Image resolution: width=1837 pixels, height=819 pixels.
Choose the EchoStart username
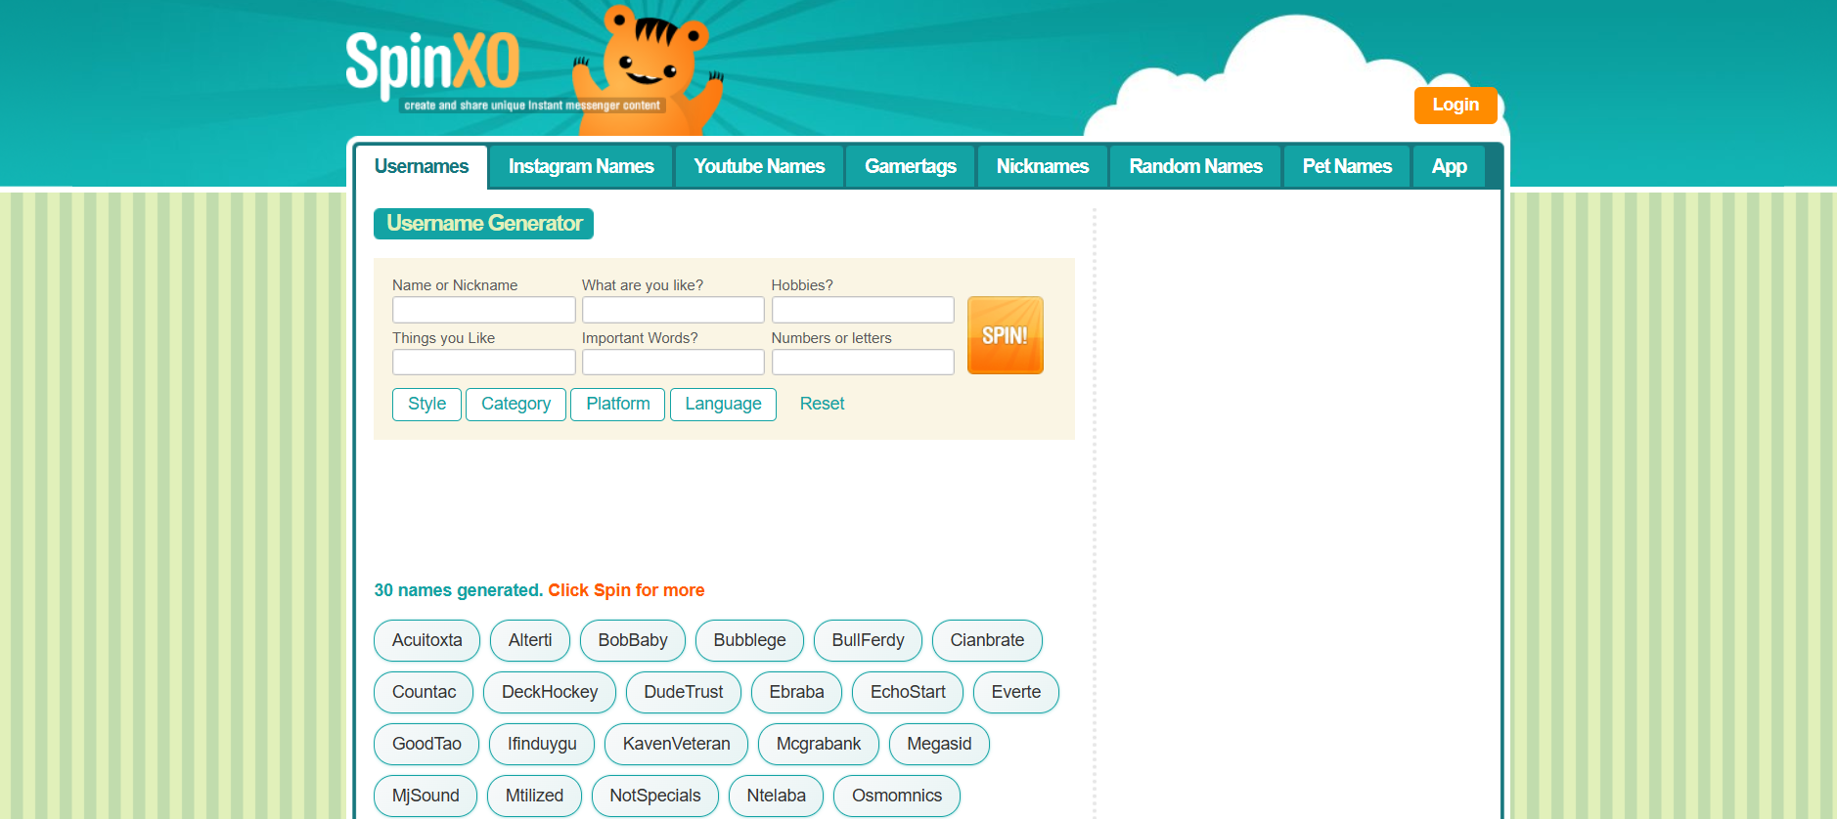(908, 692)
